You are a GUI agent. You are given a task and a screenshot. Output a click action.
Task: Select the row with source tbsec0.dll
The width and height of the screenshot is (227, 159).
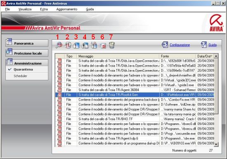pyautogui.click(x=135, y=124)
